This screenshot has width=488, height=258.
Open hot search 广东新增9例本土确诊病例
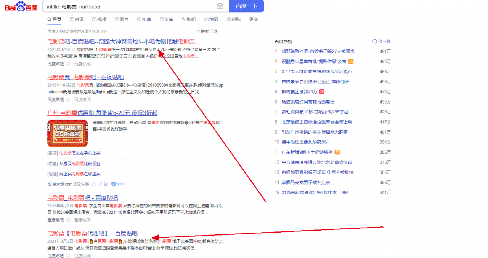[307, 152]
